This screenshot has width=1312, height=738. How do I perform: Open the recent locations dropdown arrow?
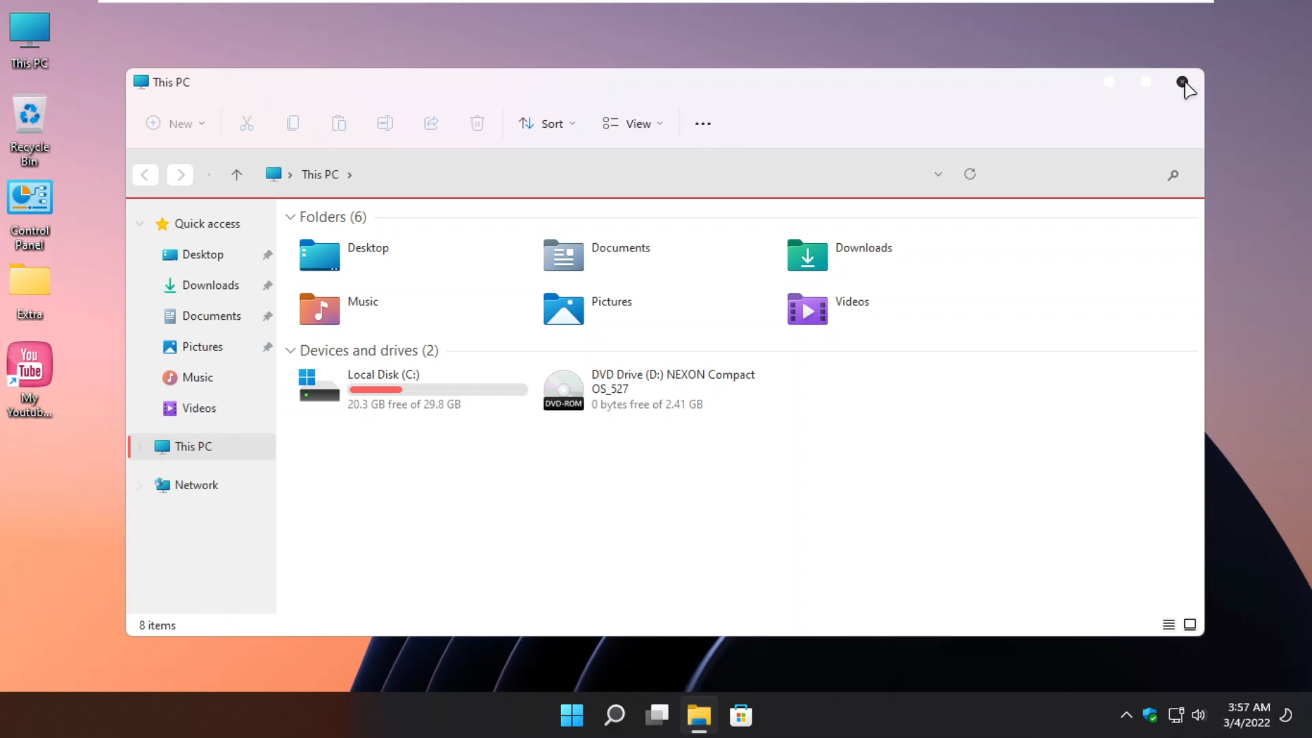click(208, 175)
